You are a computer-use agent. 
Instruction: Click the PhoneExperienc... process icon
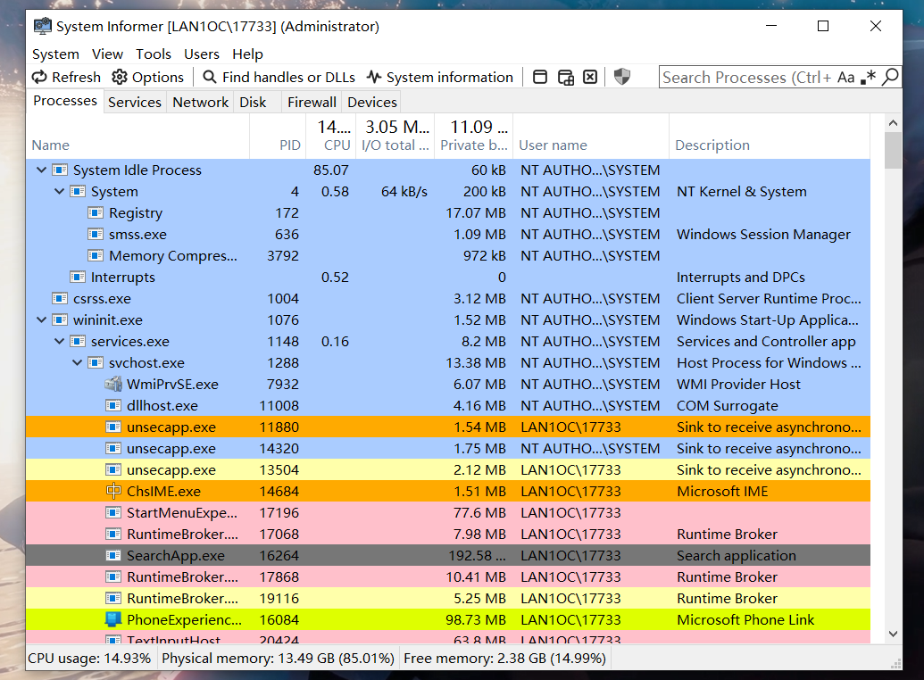coord(113,620)
